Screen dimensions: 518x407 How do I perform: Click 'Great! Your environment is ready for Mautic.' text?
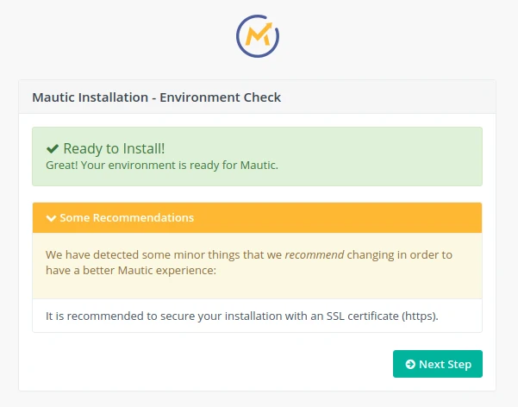click(162, 165)
